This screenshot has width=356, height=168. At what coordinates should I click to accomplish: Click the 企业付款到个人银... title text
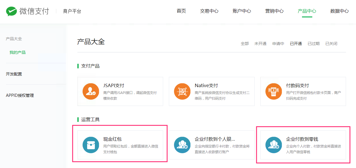tap(215, 139)
